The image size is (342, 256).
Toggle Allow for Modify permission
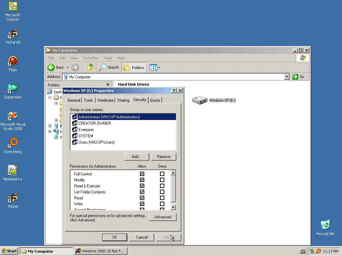pos(142,180)
